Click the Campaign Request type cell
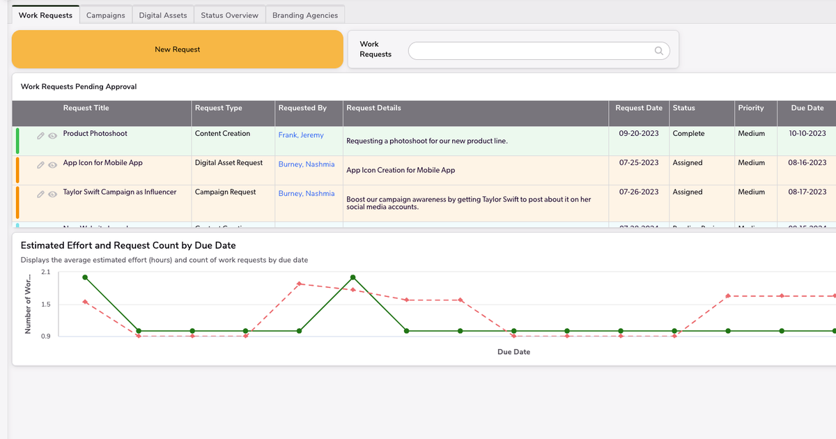 (225, 192)
